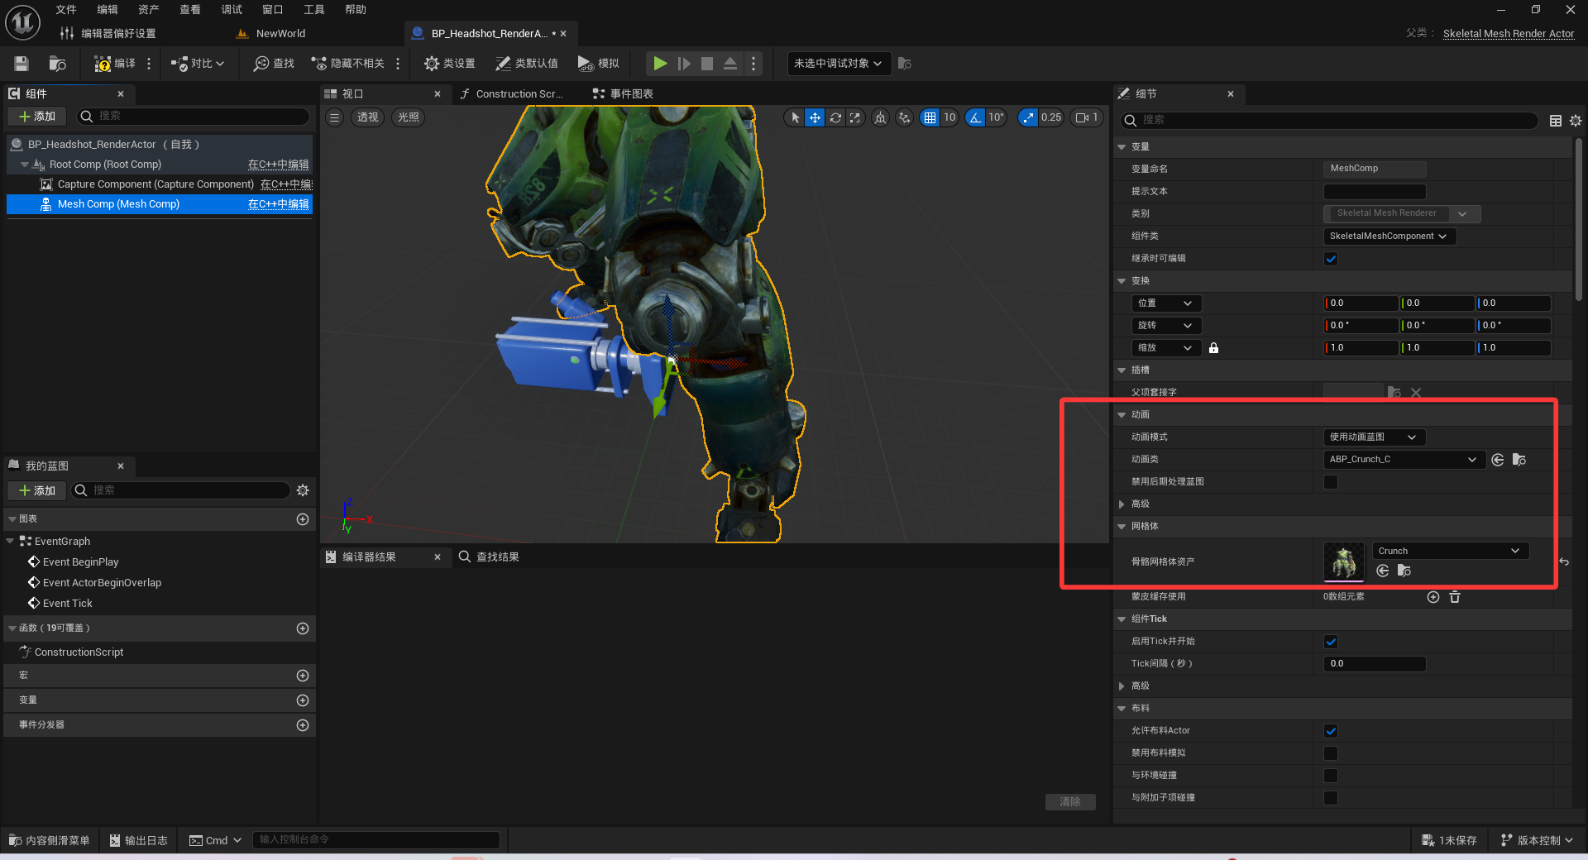This screenshot has width=1588, height=860.
Task: Open Find (查找) in blueprint
Action: (x=274, y=64)
